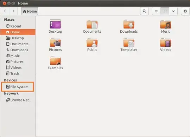Select the Videos folder icon
The height and width of the screenshot is (137, 190).
click(165, 45)
